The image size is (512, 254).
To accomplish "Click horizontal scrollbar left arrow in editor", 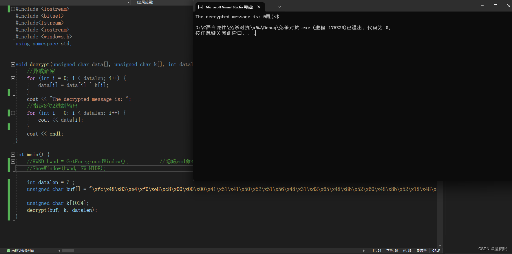I will coord(59,251).
